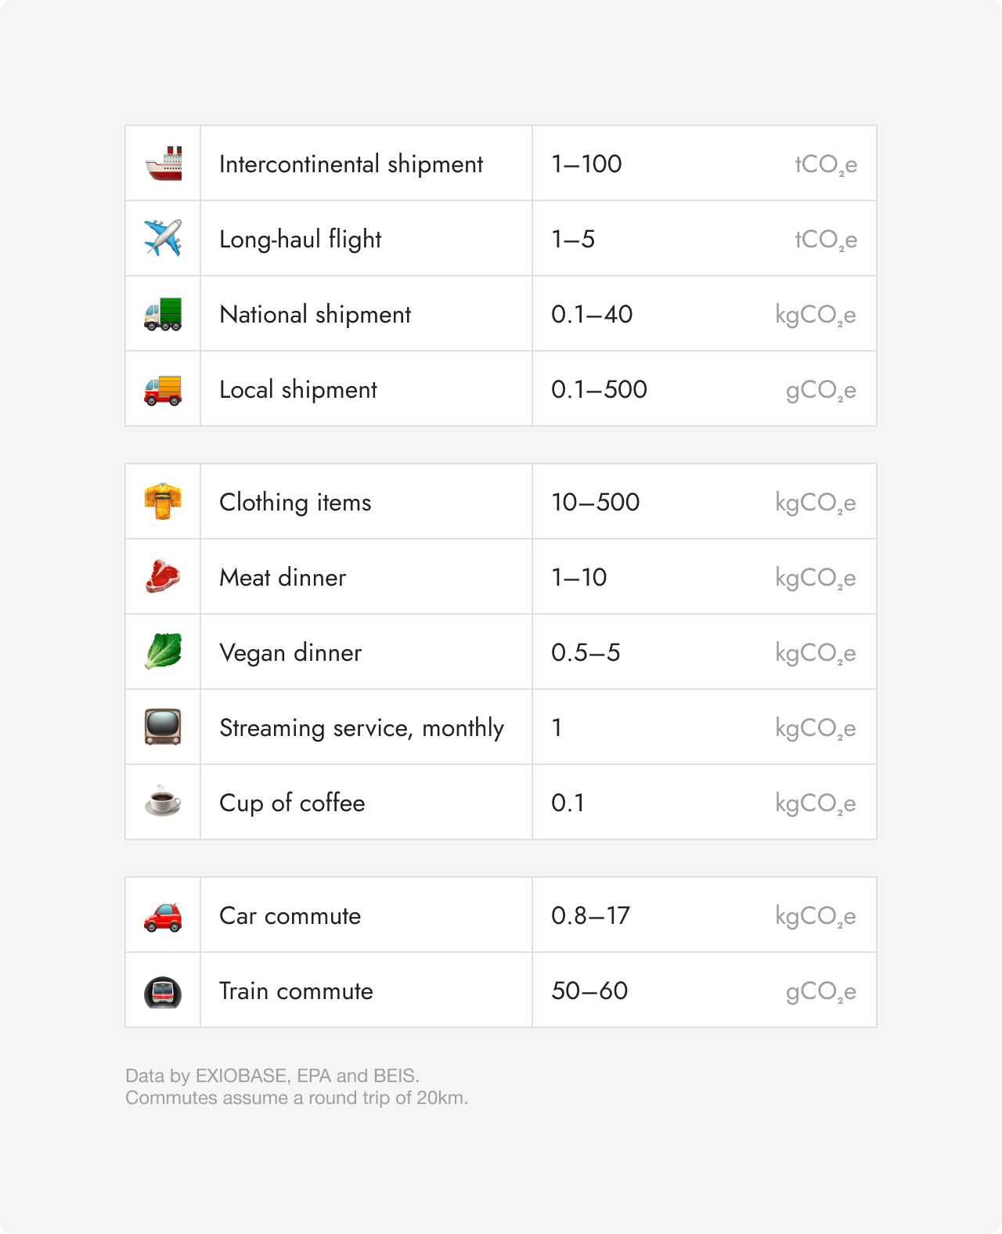Click the 0.1–500 value for Local shipment

[599, 389]
